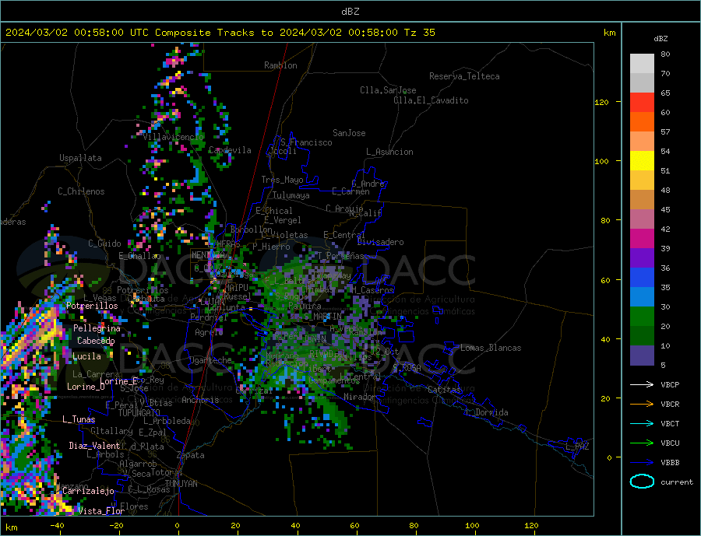
Task: Click the white VBCP arrow in legend
Action: 642,384
